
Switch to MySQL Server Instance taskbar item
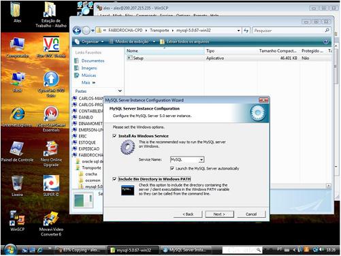[186, 250]
